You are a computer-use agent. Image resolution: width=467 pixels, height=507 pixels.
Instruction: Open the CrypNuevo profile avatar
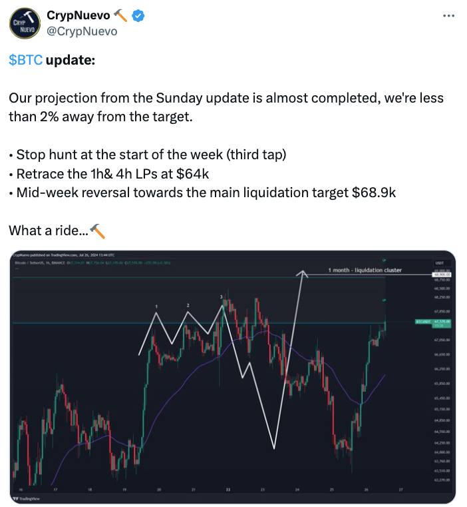(x=25, y=23)
